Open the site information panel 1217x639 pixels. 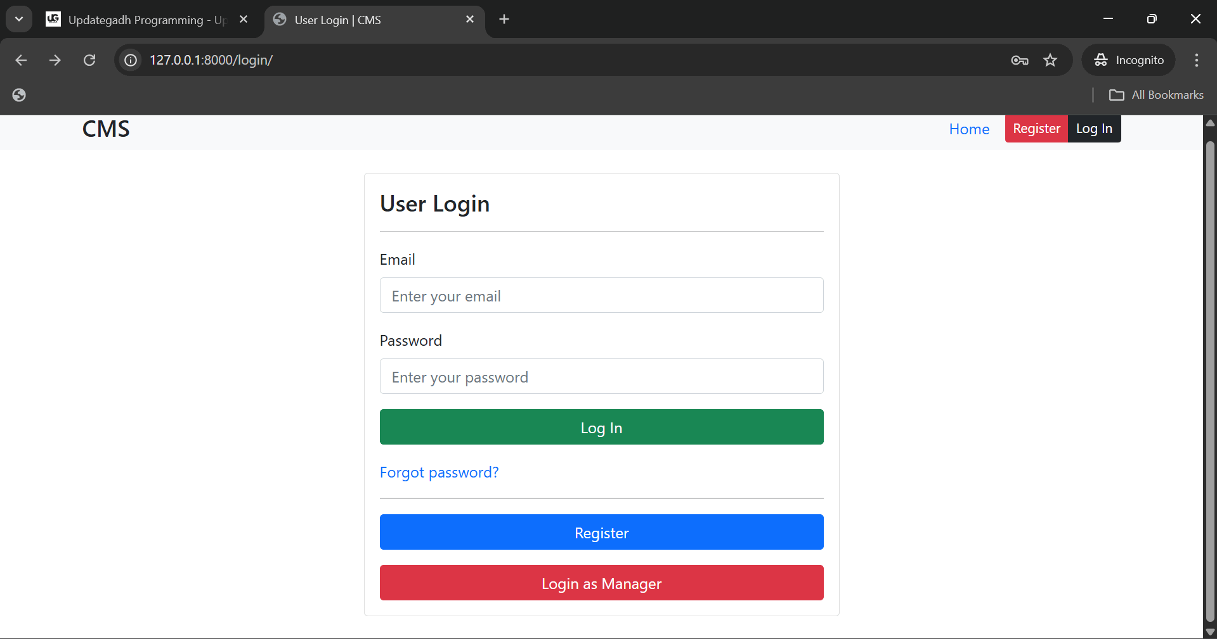130,60
